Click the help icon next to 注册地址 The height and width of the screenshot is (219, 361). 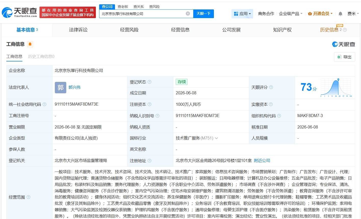point(149,161)
